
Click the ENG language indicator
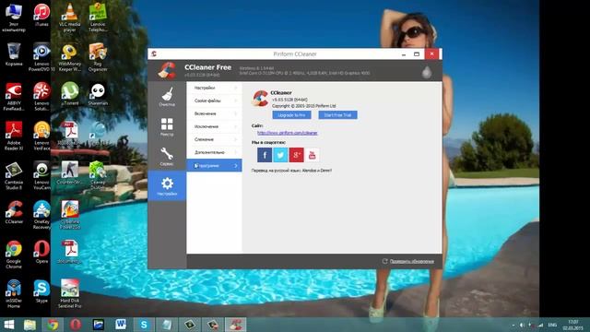pos(552,325)
